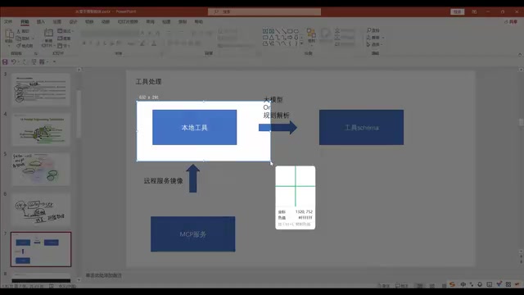This screenshot has width=524, height=295.
Task: Open the 选择 select dropdown
Action: point(375,44)
